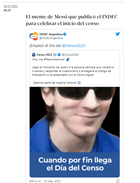Click INDEC's blue verified badge
140x183 pixels.
(65, 34)
